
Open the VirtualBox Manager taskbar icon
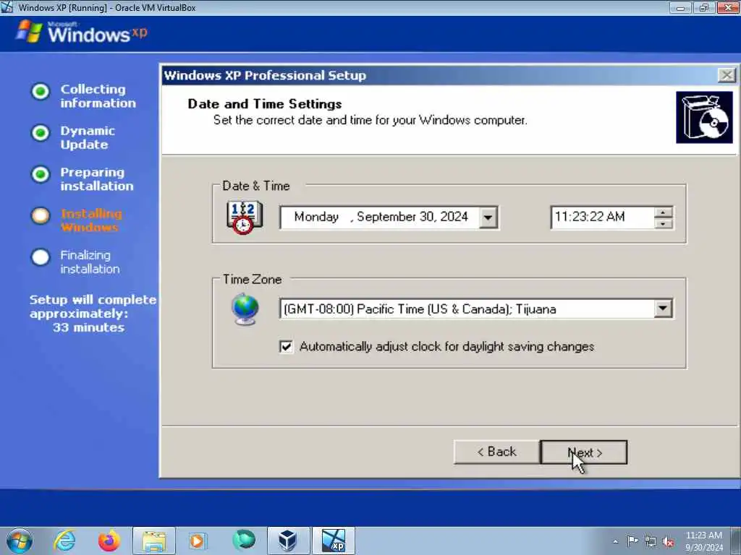click(288, 541)
